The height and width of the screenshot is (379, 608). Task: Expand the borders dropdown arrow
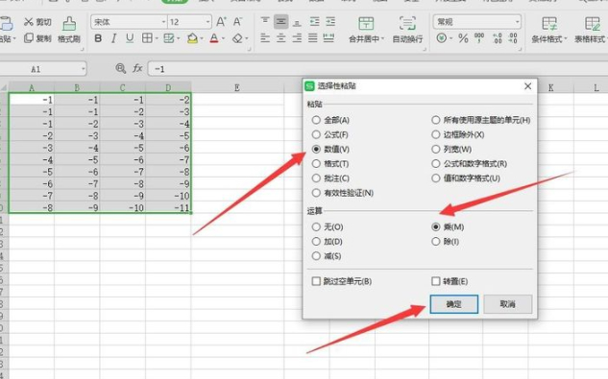pyautogui.click(x=157, y=38)
